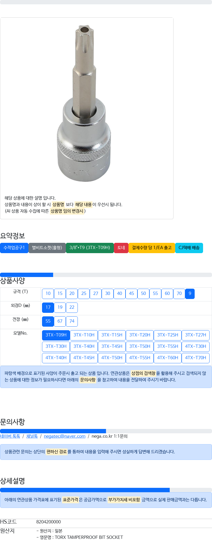The height and width of the screenshot is (541, 212).
Task: Select model 3TX-T55H
Action: (168, 346)
